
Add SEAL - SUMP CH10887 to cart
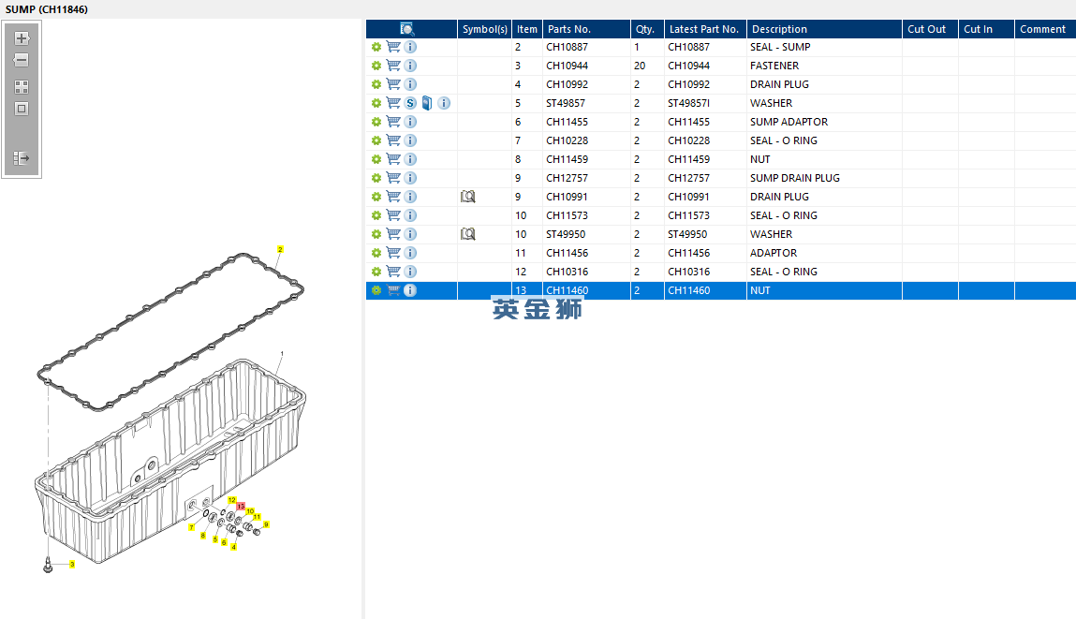tap(393, 47)
